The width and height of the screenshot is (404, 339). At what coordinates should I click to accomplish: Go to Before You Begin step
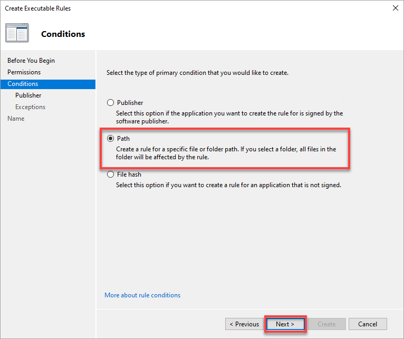(31, 61)
